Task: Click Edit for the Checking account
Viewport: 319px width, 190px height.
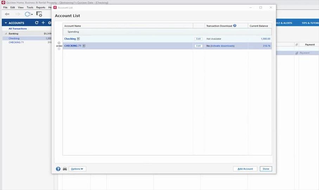Action: [198, 39]
